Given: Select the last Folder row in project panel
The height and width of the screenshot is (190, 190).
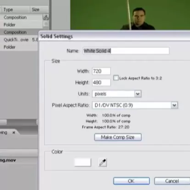Looking at the screenshot, I should point(19,47).
